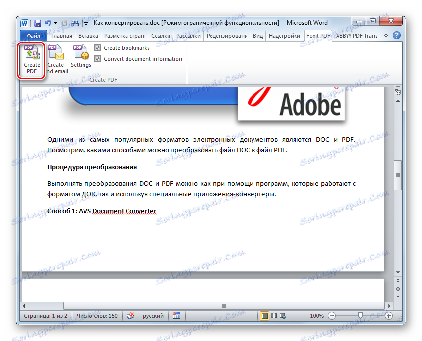Click heading 'Процедура преобразования'
Screen dimensions: 422x341
[92, 167]
